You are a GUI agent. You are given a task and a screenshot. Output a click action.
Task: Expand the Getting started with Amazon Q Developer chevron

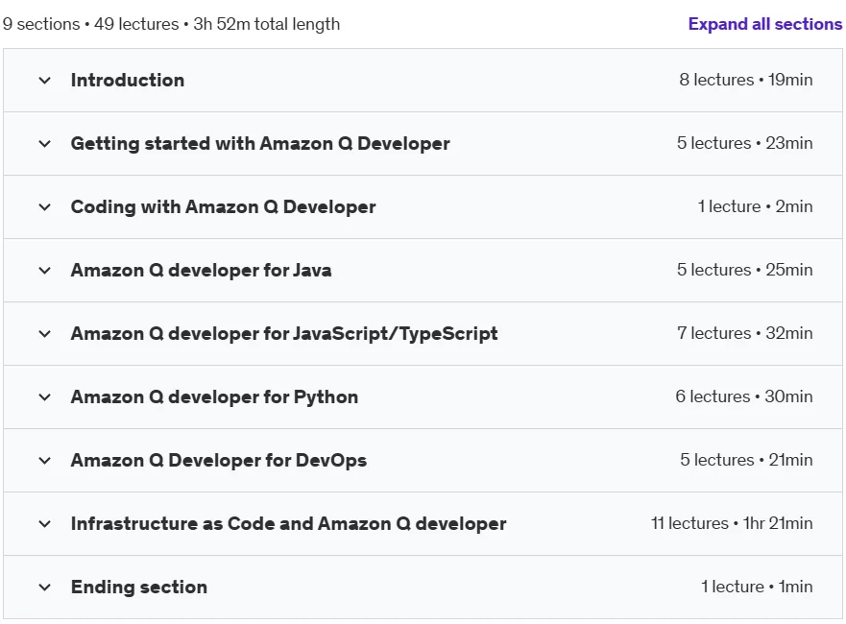point(45,143)
